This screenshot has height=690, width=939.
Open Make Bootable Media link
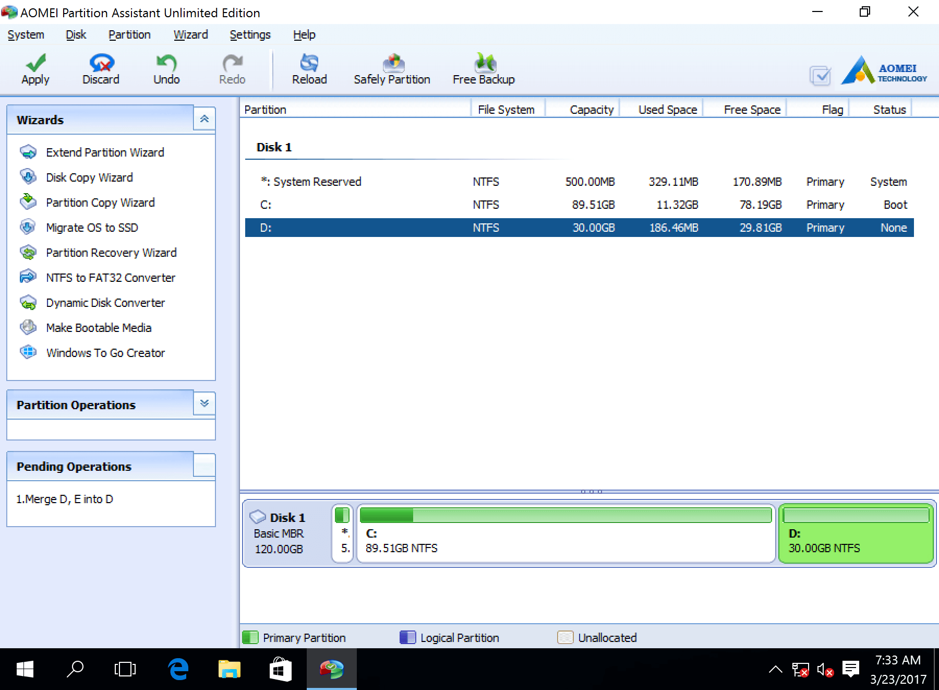[99, 328]
